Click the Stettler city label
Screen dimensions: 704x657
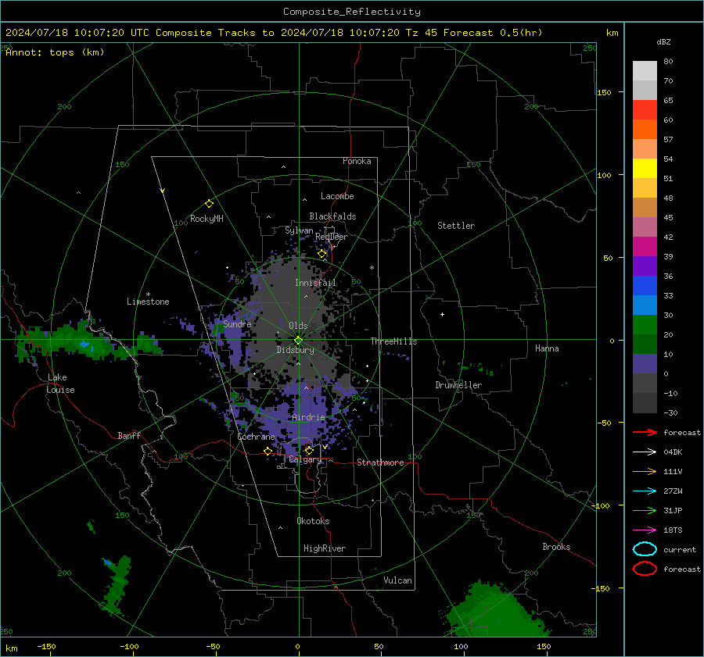point(456,226)
